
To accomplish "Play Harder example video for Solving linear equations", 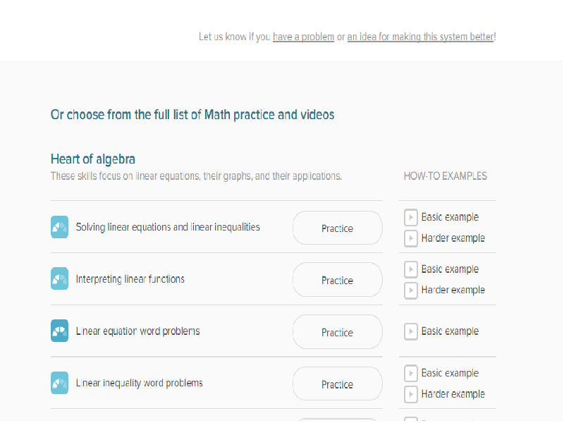I will point(411,238).
